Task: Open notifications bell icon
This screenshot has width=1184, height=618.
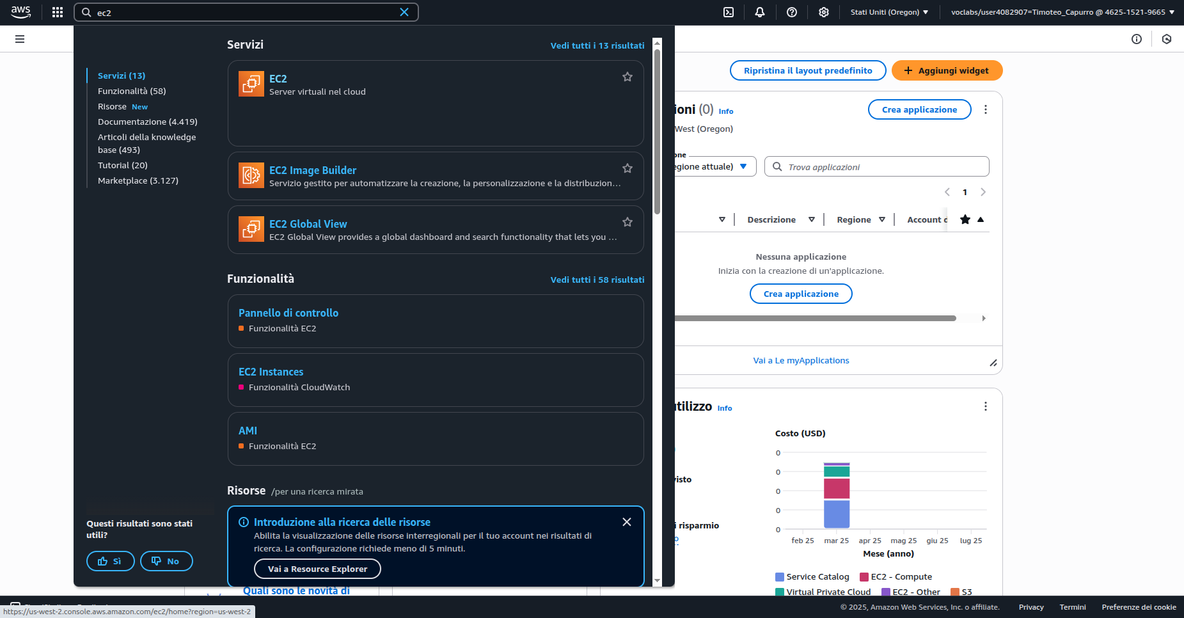Action: coord(760,12)
